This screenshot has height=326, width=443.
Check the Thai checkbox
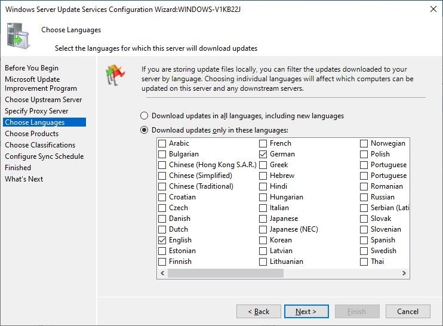point(364,262)
